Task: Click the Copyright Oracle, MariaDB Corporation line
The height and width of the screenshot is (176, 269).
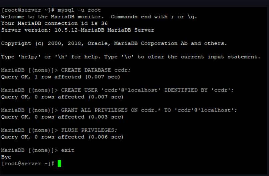Action: tap(114, 43)
